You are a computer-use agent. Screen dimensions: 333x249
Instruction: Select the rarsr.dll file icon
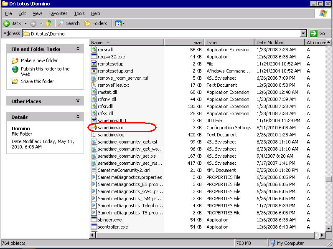94,49
